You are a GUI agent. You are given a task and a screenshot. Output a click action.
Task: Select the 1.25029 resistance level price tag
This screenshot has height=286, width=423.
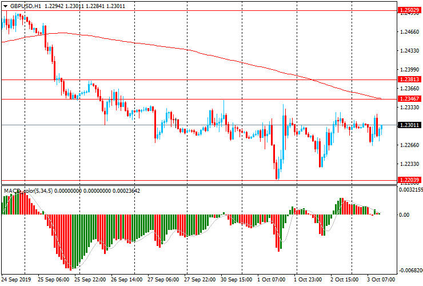click(409, 10)
